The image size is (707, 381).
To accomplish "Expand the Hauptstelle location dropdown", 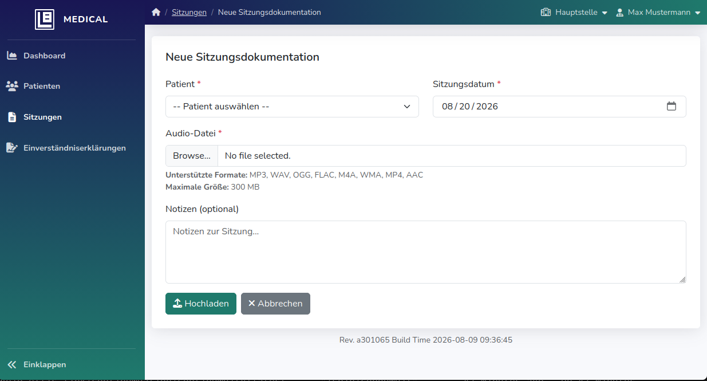I will [574, 12].
